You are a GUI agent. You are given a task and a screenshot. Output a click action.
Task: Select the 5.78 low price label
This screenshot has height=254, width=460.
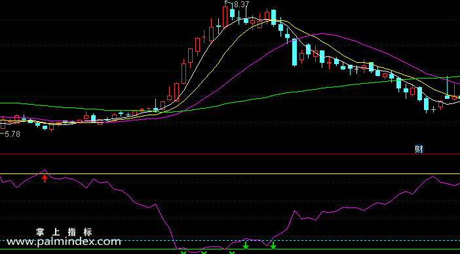[12, 134]
